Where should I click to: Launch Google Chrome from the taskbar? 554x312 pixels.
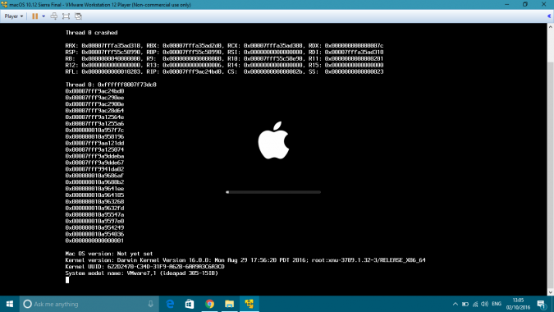pyautogui.click(x=209, y=304)
